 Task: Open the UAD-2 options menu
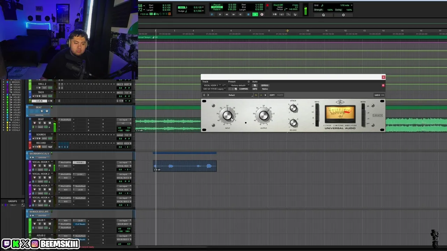[379, 95]
